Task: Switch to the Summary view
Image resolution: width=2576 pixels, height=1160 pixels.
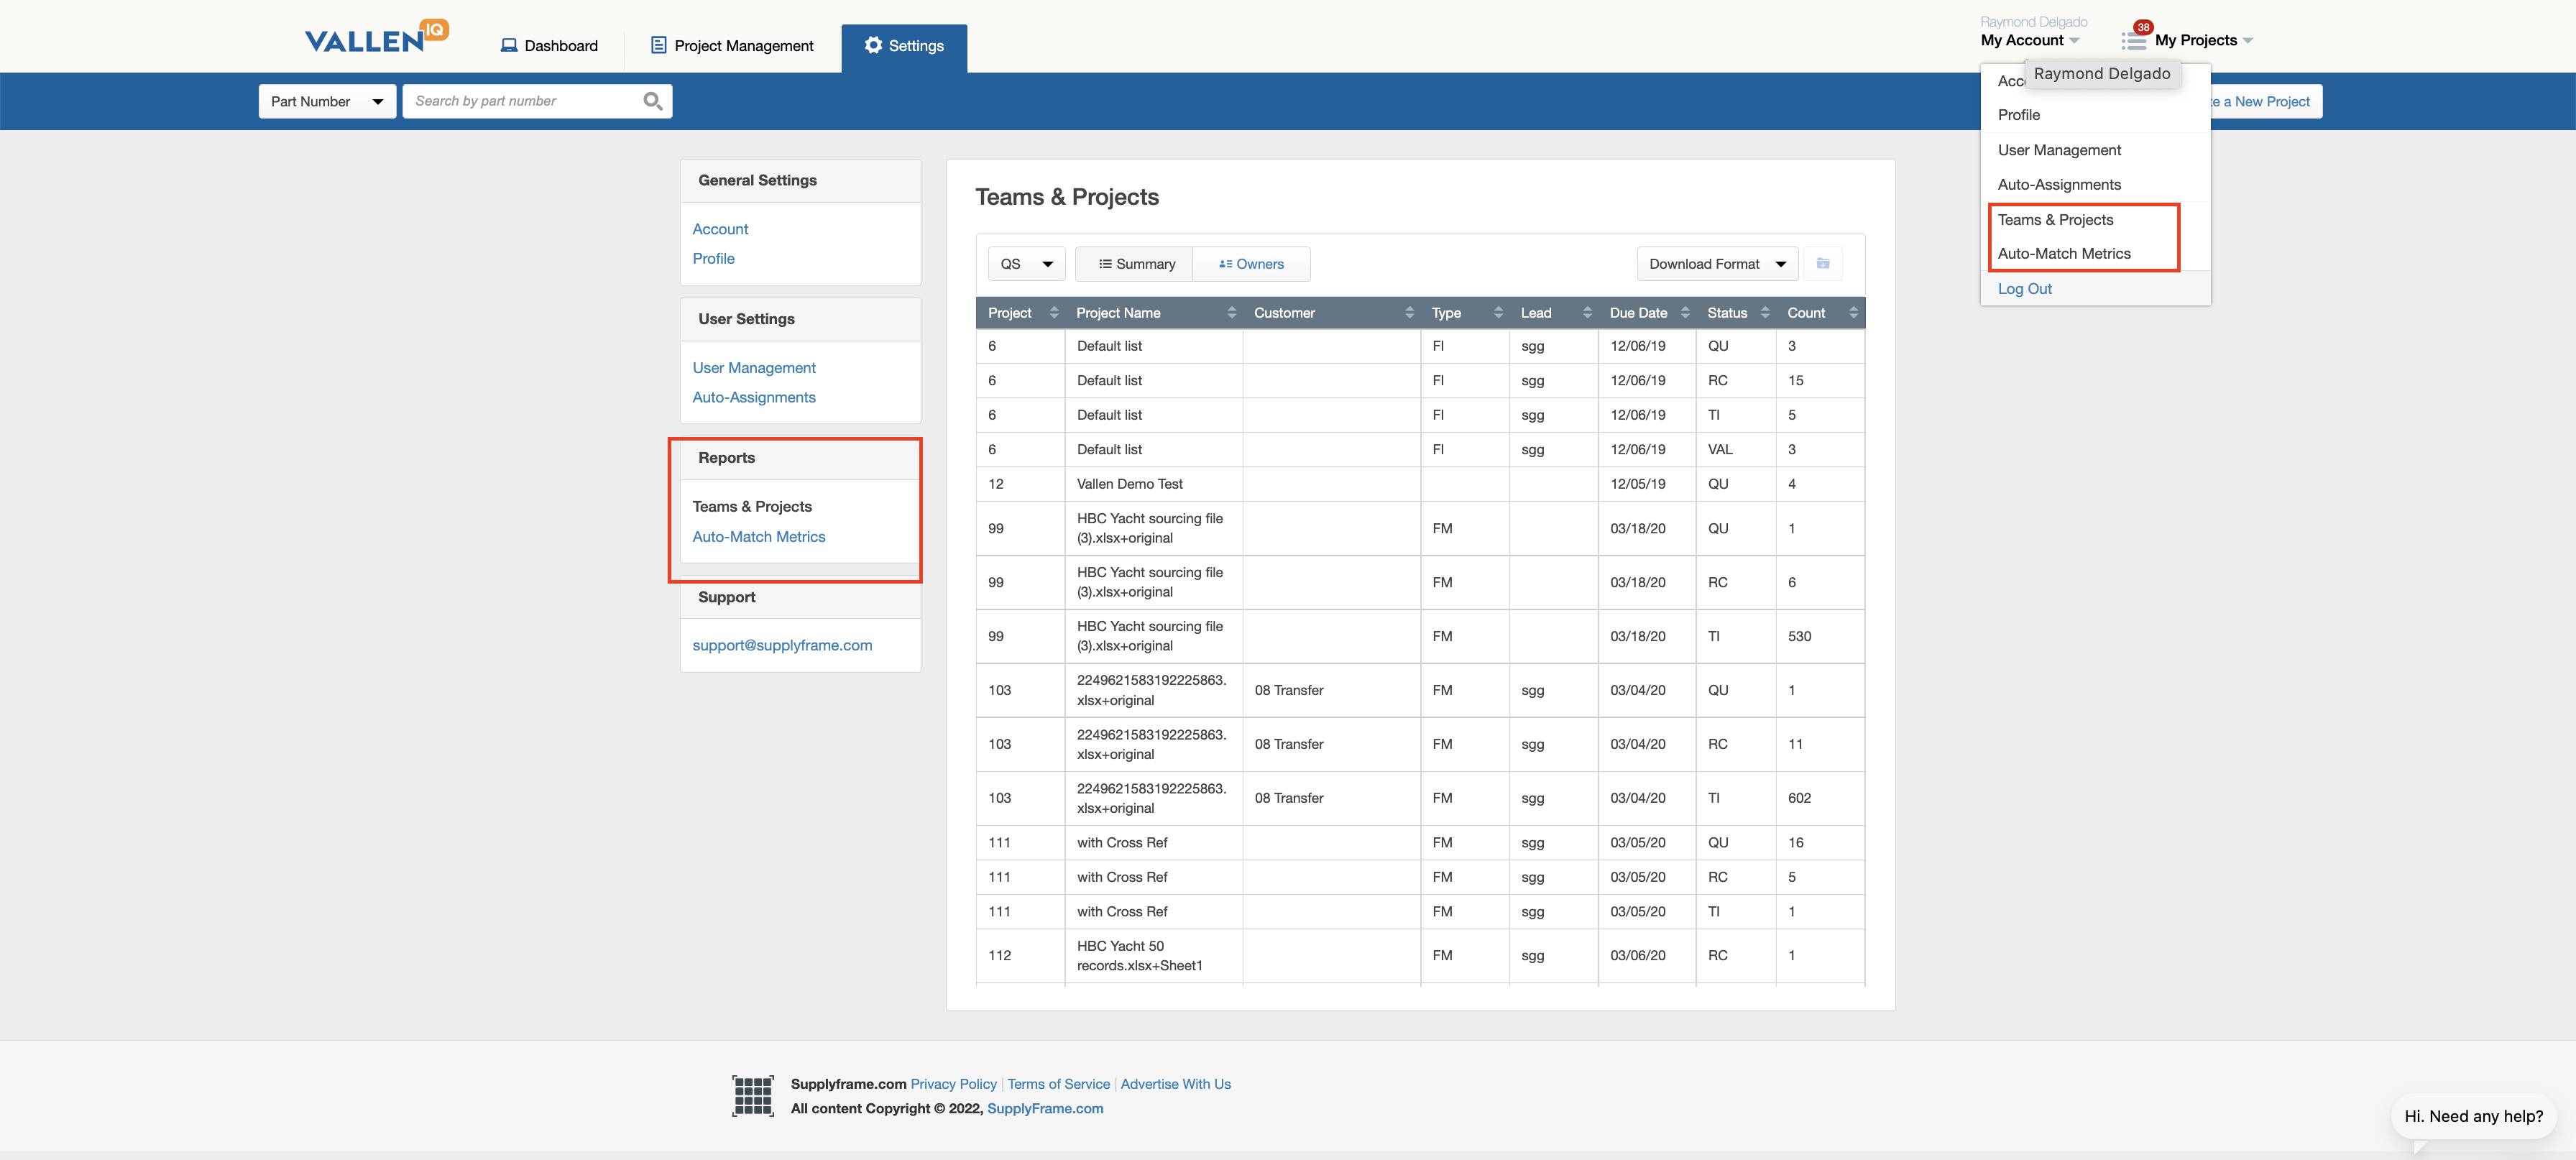Action: tap(1136, 264)
